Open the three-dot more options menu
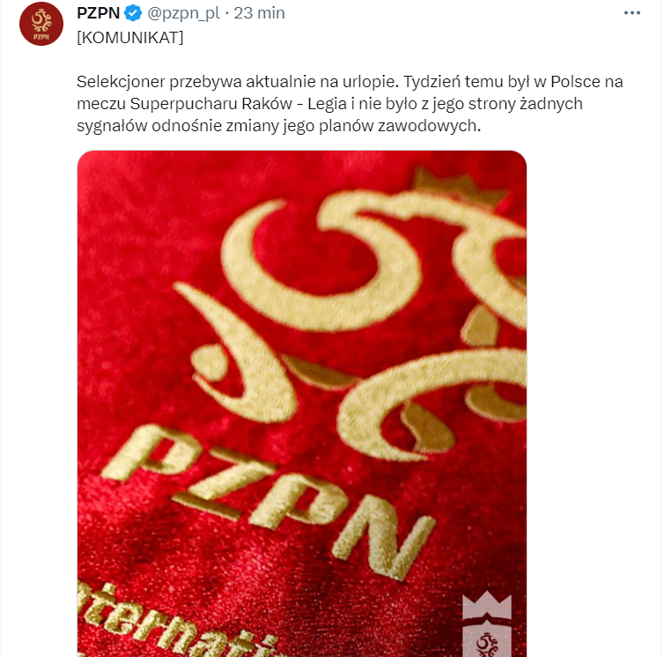Image resolution: width=664 pixels, height=657 pixels. [x=631, y=13]
